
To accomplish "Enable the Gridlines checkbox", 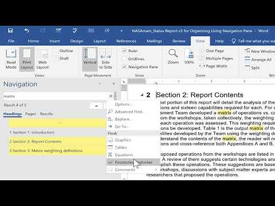I will click(x=124, y=59).
